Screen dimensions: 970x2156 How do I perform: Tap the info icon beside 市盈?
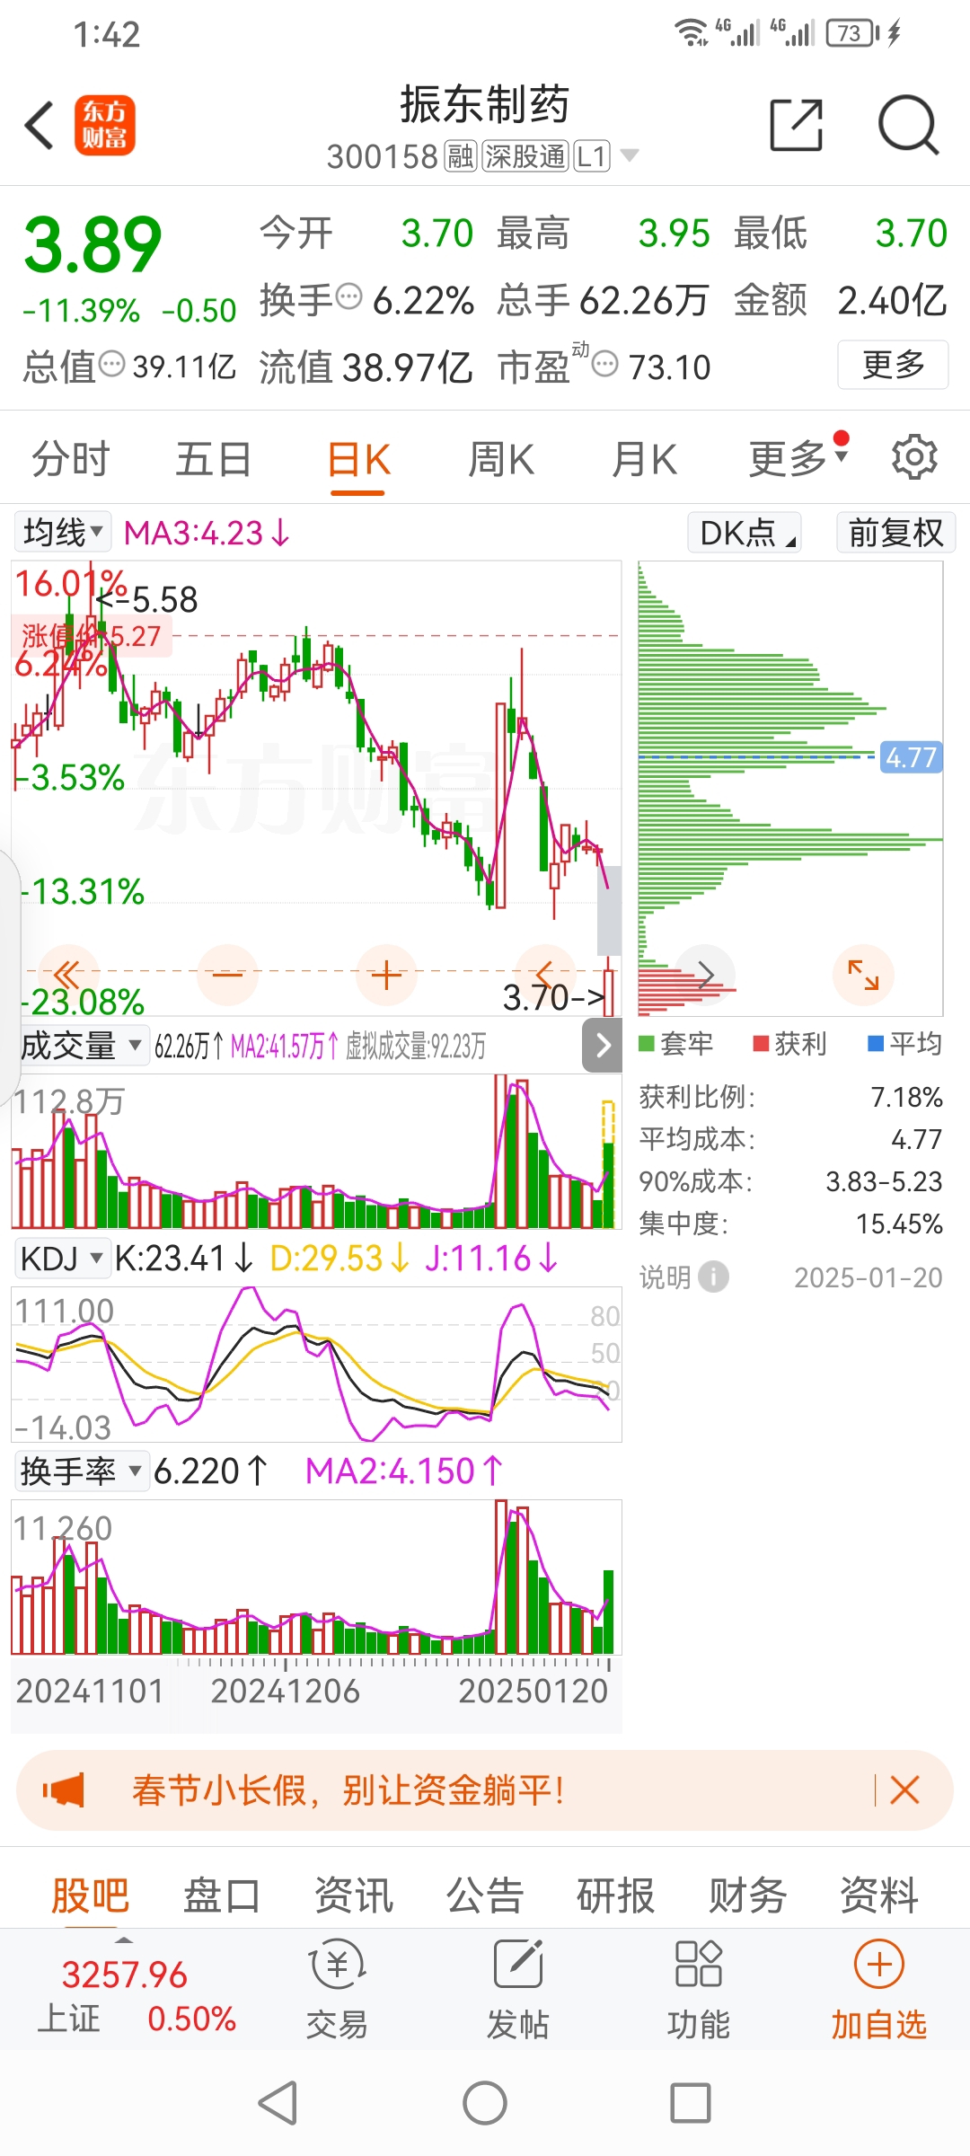[x=606, y=364]
